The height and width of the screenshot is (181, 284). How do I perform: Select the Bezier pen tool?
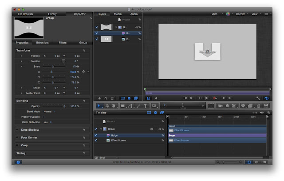pyautogui.click(x=130, y=106)
